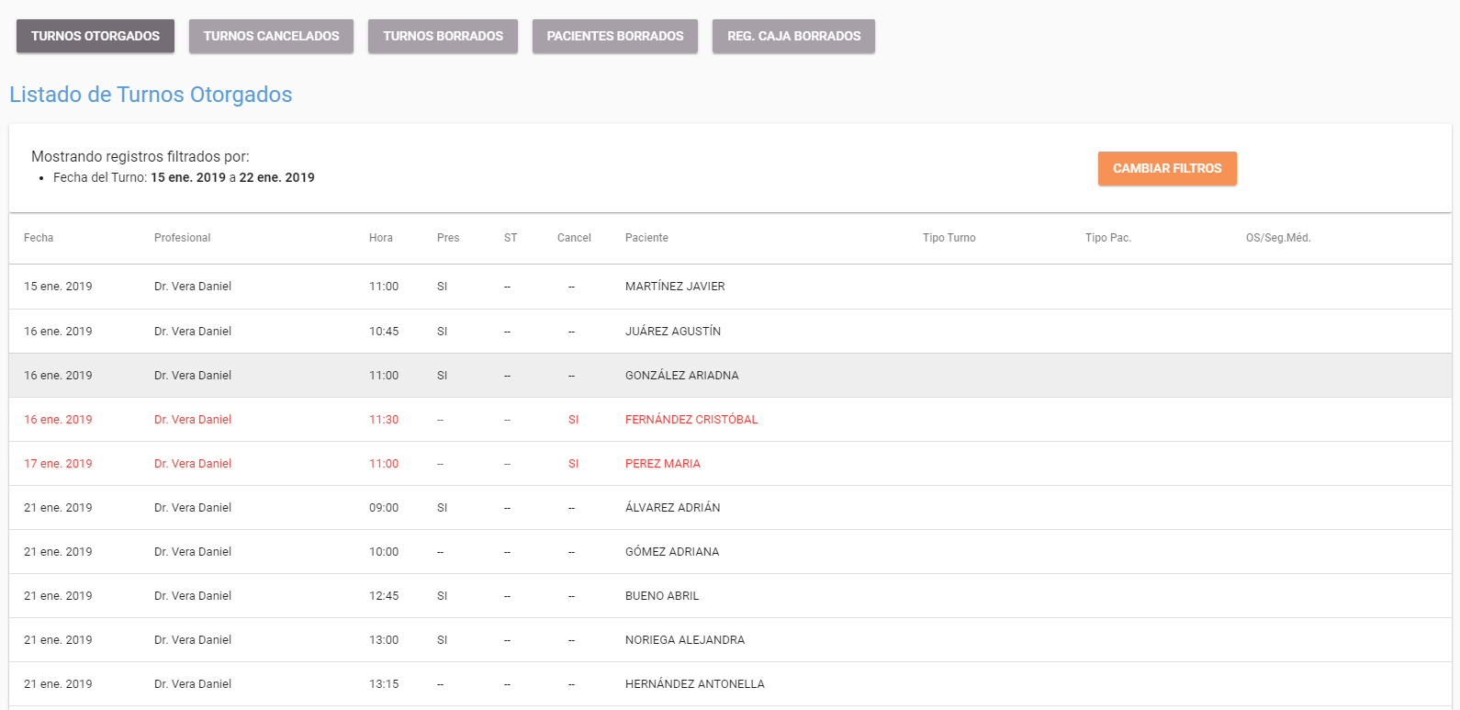Click the OS/Seg.Méd. column header

1277,238
